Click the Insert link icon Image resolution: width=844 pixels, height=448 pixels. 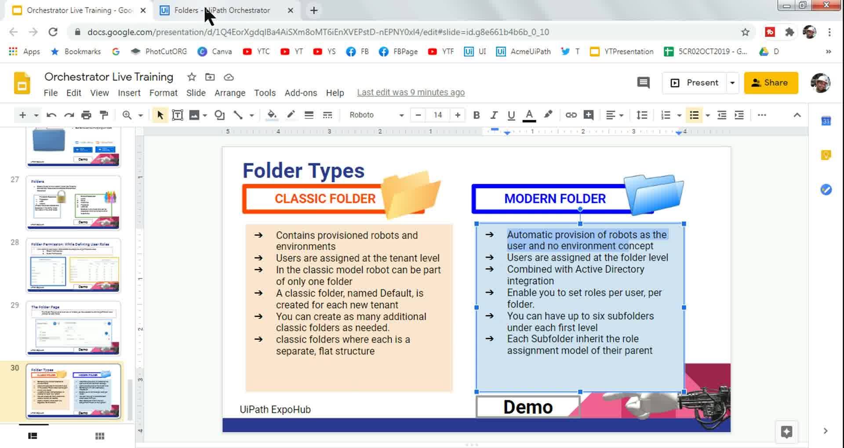tap(571, 115)
